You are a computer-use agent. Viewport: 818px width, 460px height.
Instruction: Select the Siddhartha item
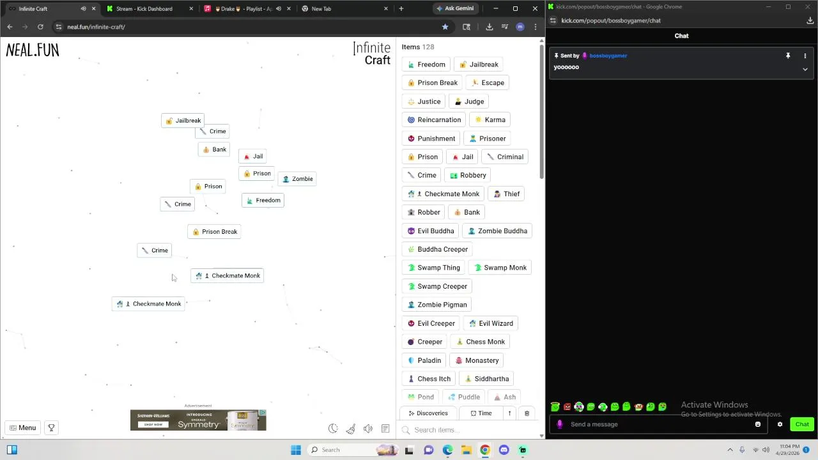click(486, 379)
